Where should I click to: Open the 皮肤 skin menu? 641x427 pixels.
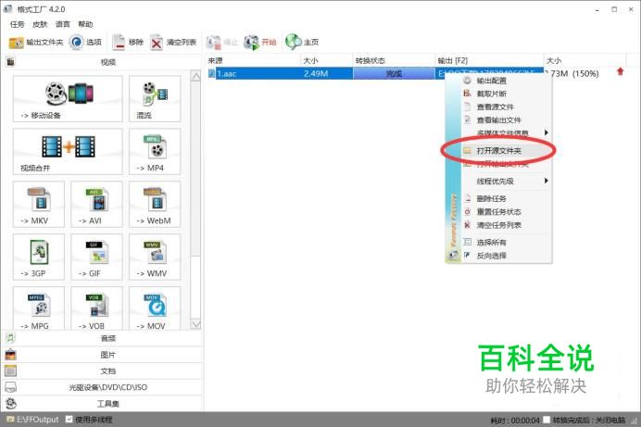coord(40,24)
